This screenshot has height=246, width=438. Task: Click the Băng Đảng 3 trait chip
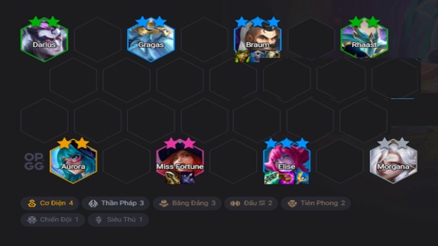pos(187,203)
